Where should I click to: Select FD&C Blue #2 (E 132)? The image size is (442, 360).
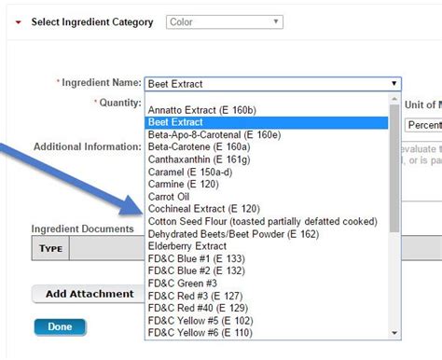pos(267,270)
